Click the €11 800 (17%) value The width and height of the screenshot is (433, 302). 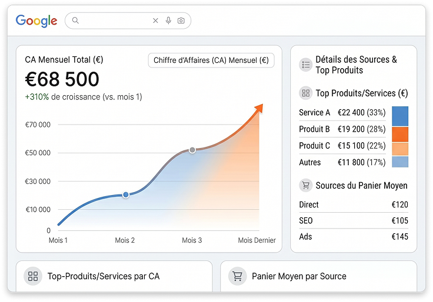pos(361,162)
